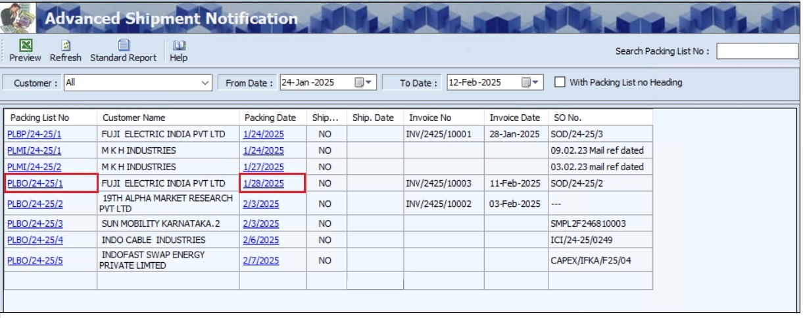Enable With Packing List no Heading checkbox
The height and width of the screenshot is (318, 803).
[x=560, y=82]
